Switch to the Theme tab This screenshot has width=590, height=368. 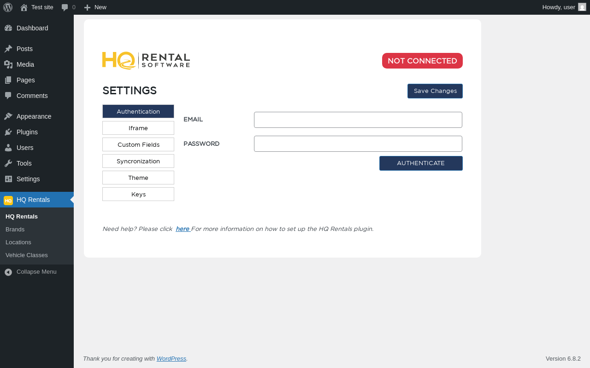point(138,178)
